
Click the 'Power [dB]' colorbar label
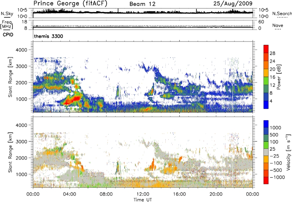pos(278,77)
